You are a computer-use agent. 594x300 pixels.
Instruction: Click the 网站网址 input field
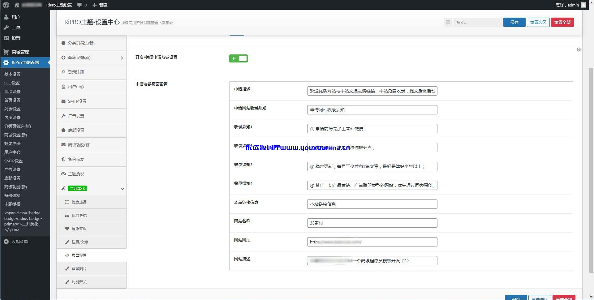(x=372, y=242)
